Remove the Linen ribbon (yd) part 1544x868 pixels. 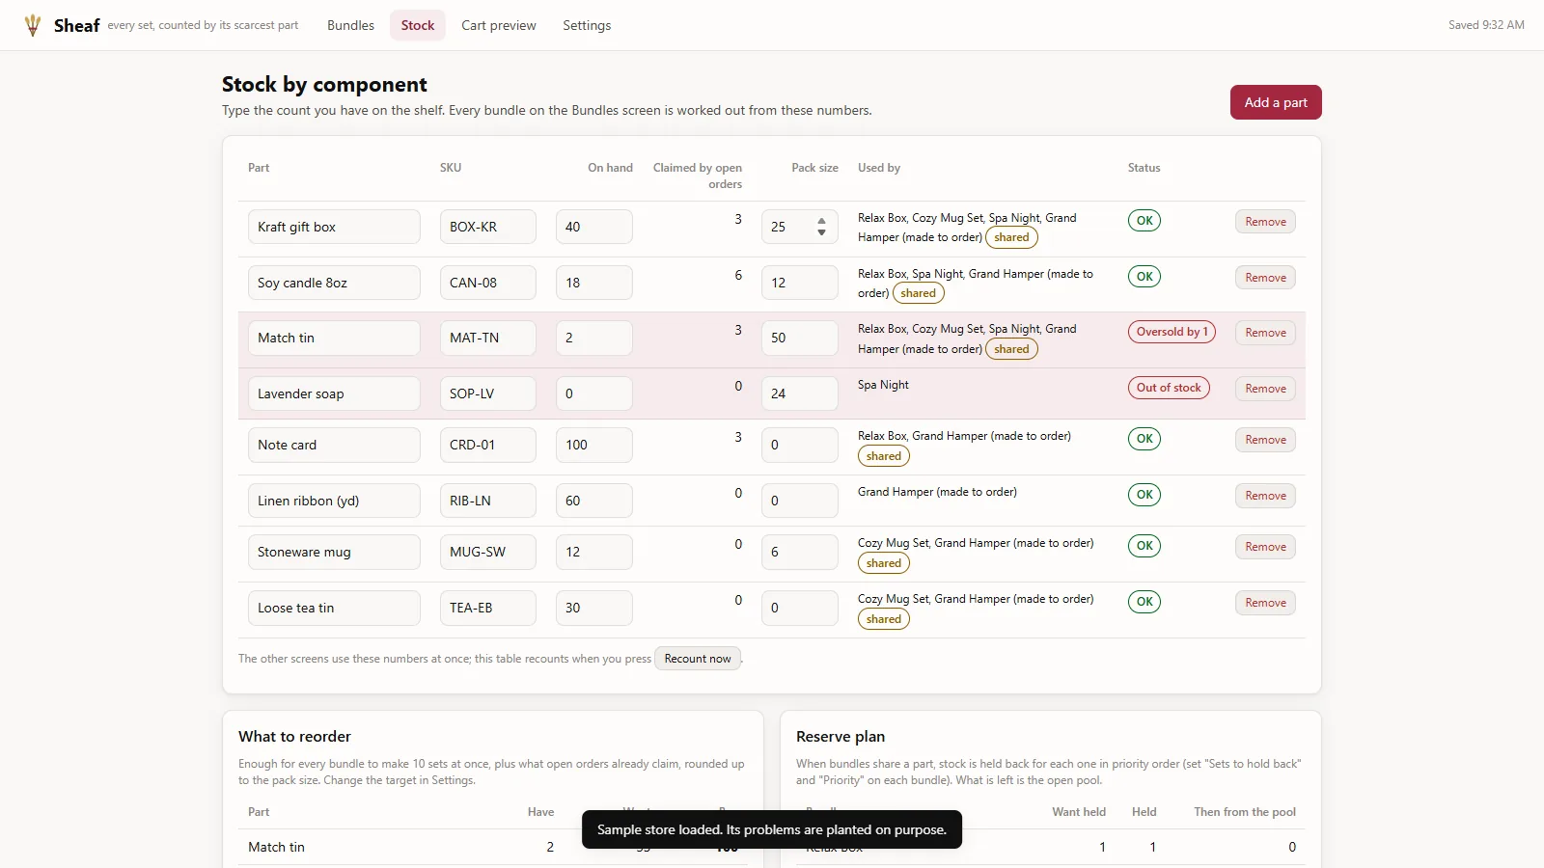tap(1265, 496)
